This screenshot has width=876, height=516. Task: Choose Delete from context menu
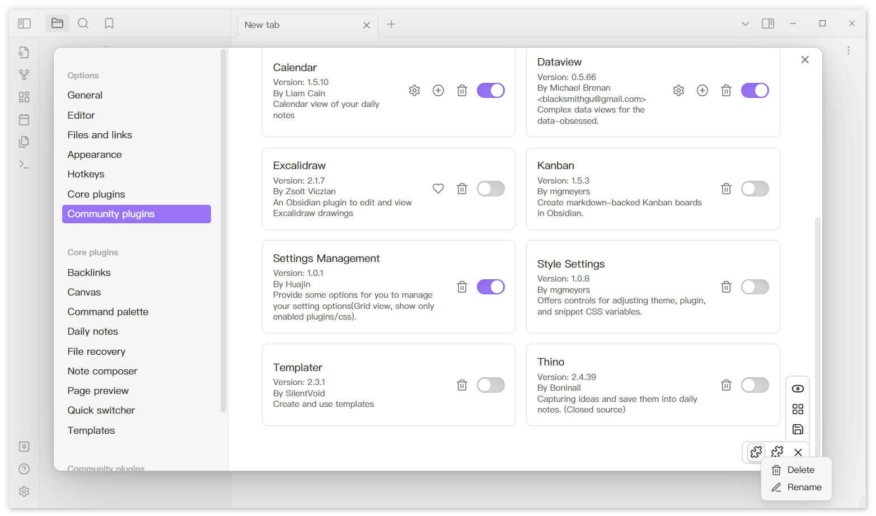797,470
